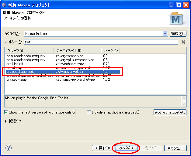Select the gae-archetype-gwt row
Screen dimensions: 191x156
pos(63,64)
